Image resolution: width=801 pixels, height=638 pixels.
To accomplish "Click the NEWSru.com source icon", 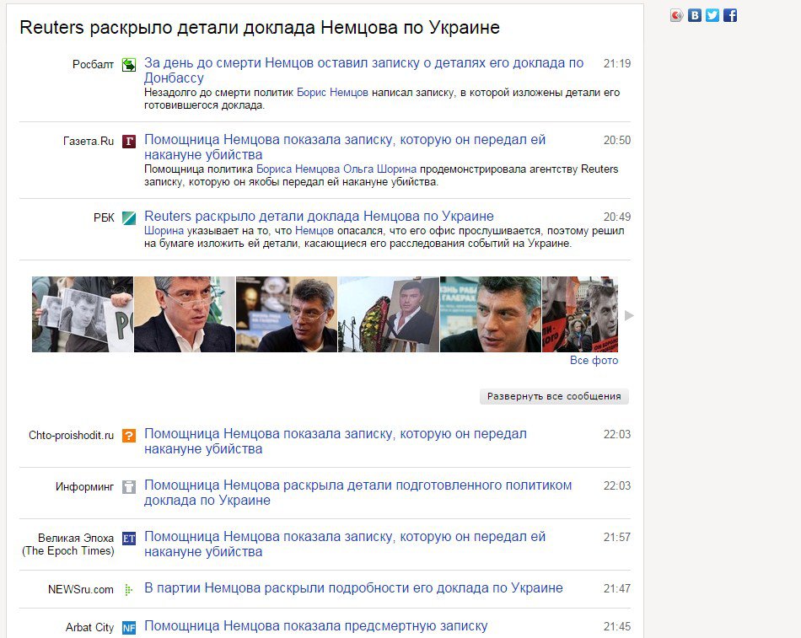I will coord(128,587).
